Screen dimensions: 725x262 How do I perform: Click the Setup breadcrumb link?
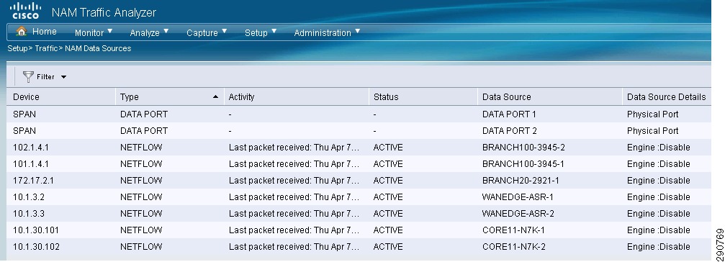coord(17,48)
